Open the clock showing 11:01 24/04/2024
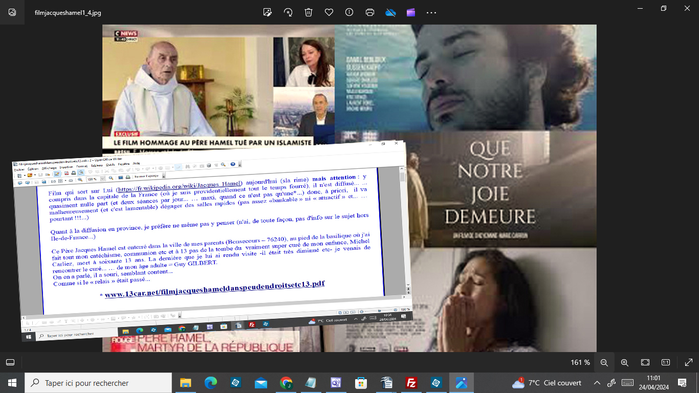699x393 pixels. point(654,383)
